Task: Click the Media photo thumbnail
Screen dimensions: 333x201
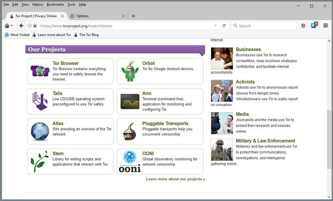Action: (222, 123)
